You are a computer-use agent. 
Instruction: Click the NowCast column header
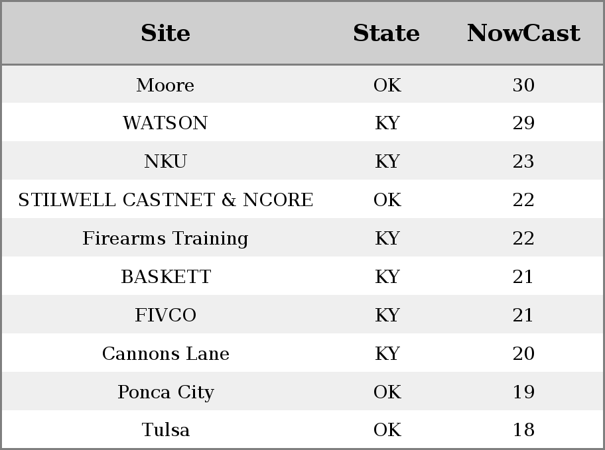pyautogui.click(x=523, y=32)
